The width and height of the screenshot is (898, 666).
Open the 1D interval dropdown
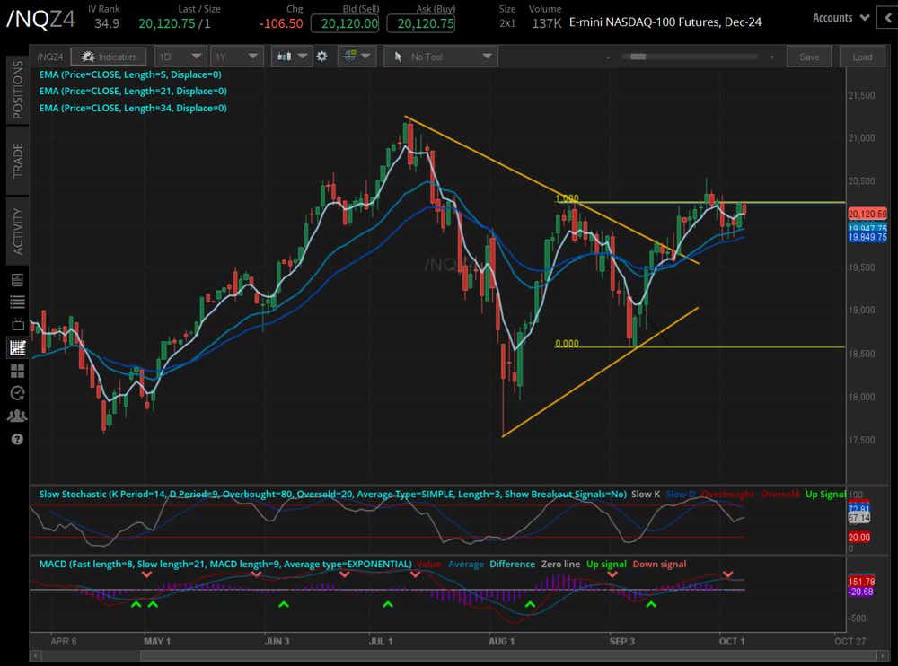[180, 57]
